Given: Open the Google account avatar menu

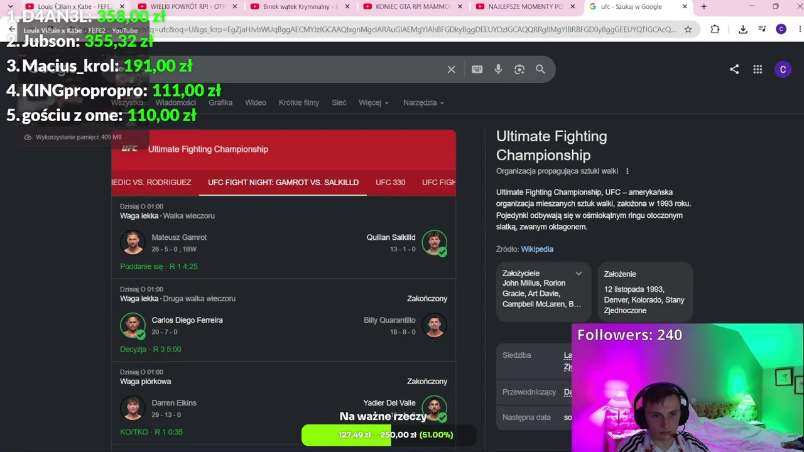Looking at the screenshot, I should pos(783,70).
